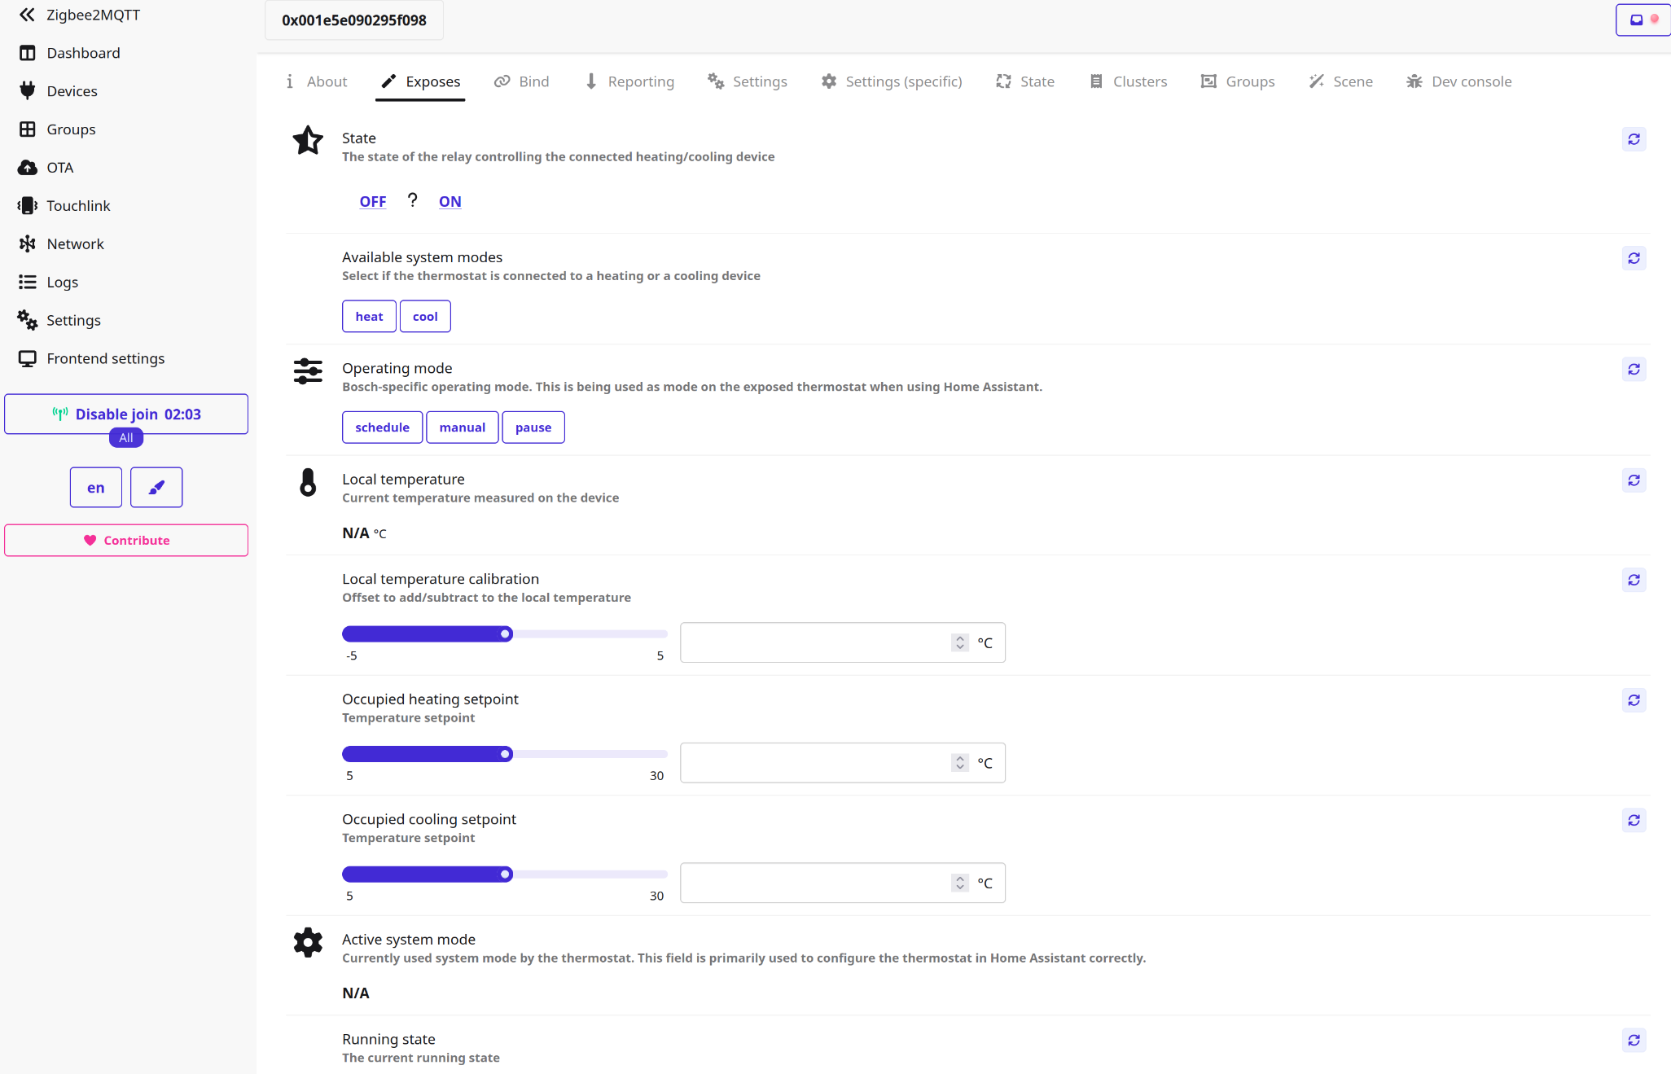Click the theme paintbrush icon button
Image resolution: width=1671 pixels, height=1074 pixels.
point(156,488)
